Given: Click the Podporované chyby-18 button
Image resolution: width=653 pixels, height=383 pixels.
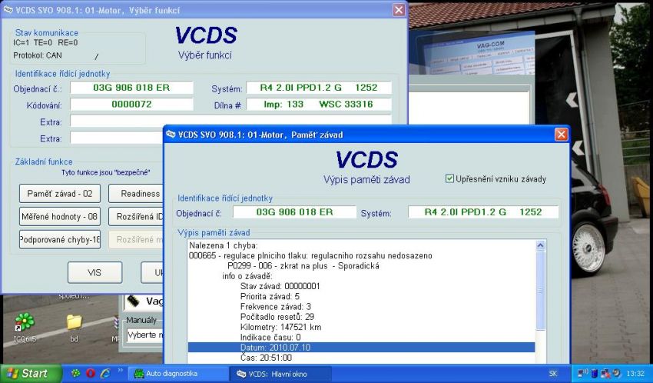Looking at the screenshot, I should [60, 240].
